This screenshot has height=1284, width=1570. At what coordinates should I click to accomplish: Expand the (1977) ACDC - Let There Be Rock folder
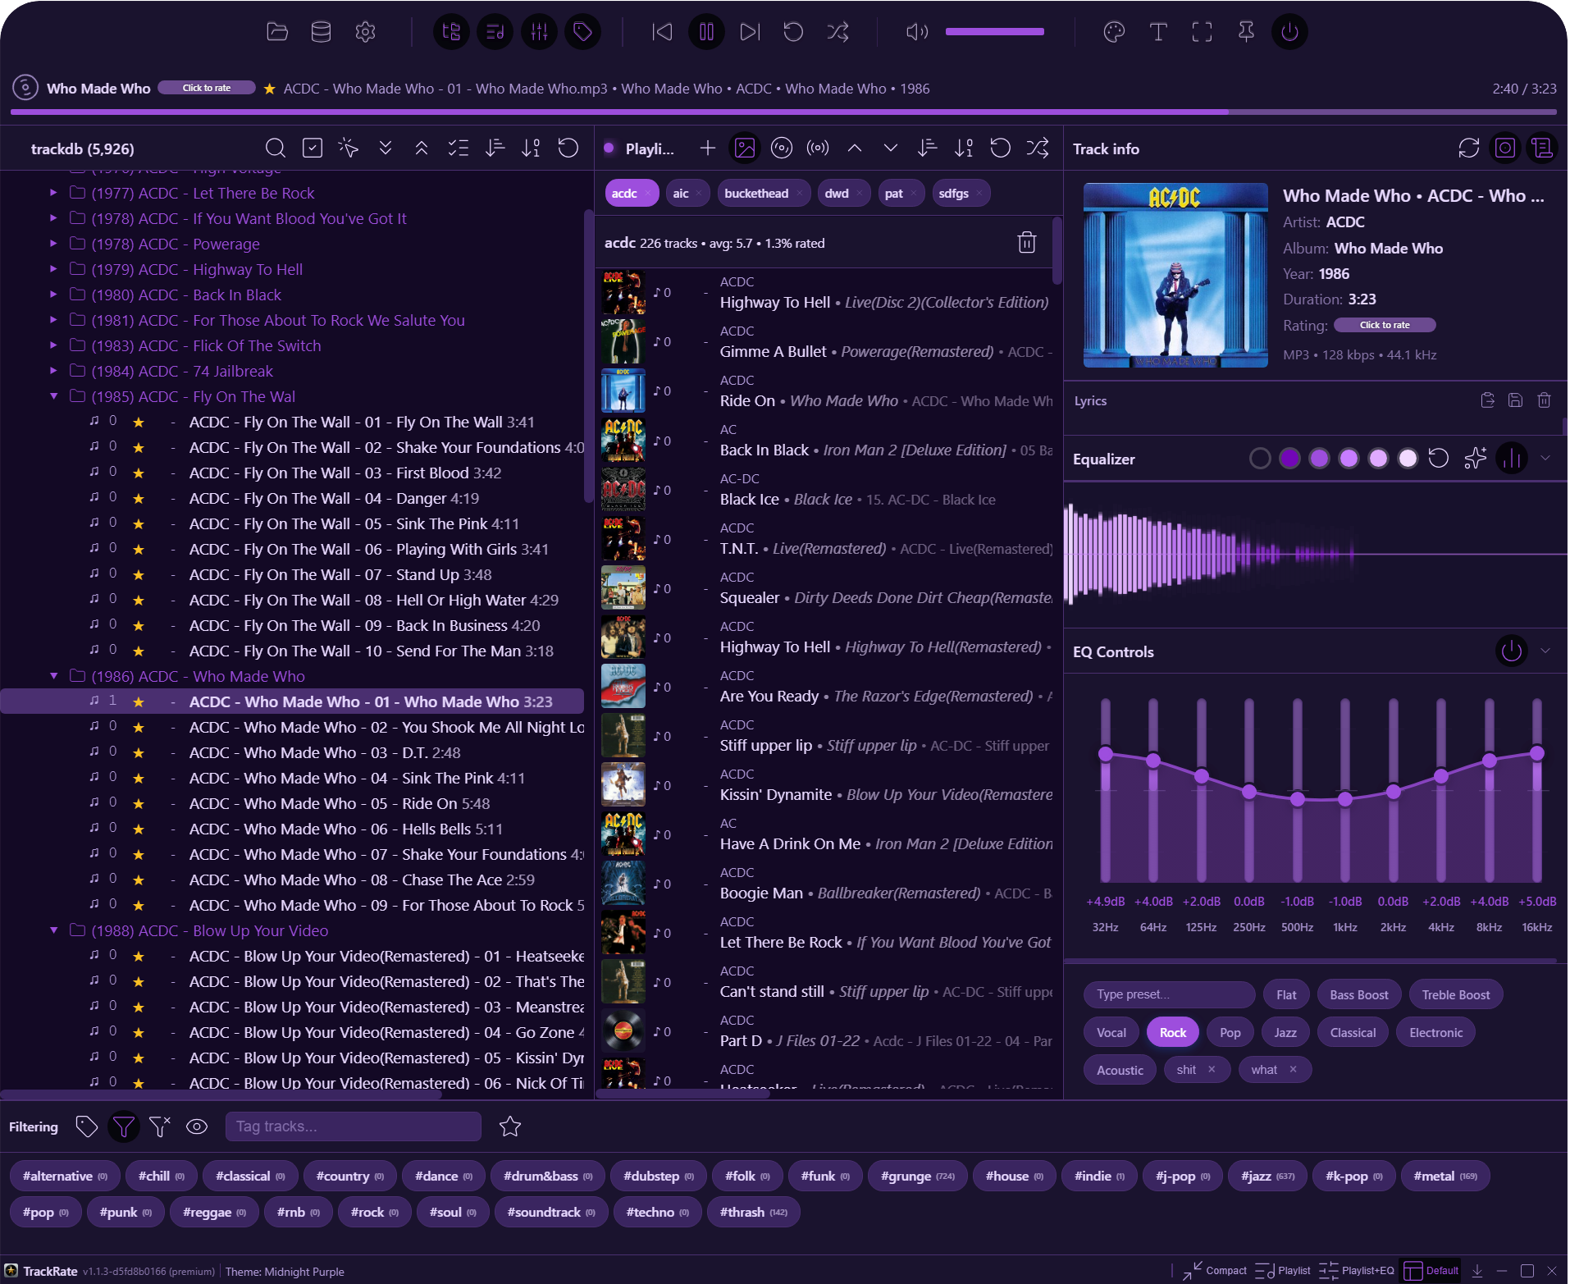click(52, 192)
